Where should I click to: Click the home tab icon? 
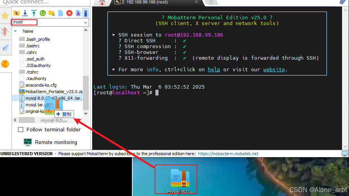[x=102, y=2]
